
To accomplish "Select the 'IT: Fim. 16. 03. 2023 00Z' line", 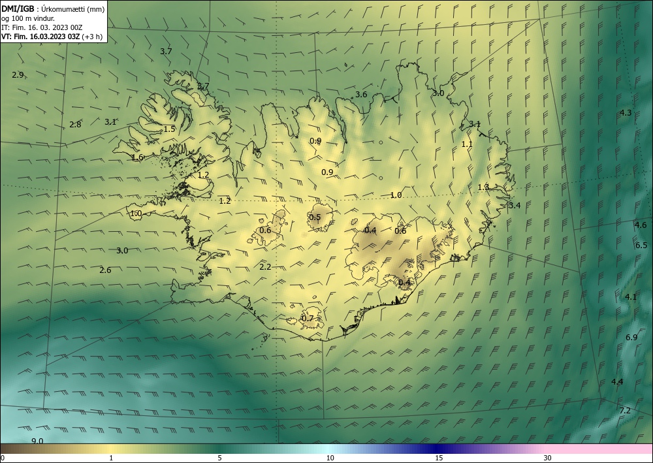I will pos(42,27).
